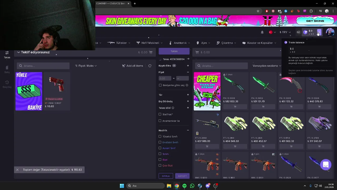Collapse the Nadirlik filter section

pyautogui.click(x=188, y=130)
